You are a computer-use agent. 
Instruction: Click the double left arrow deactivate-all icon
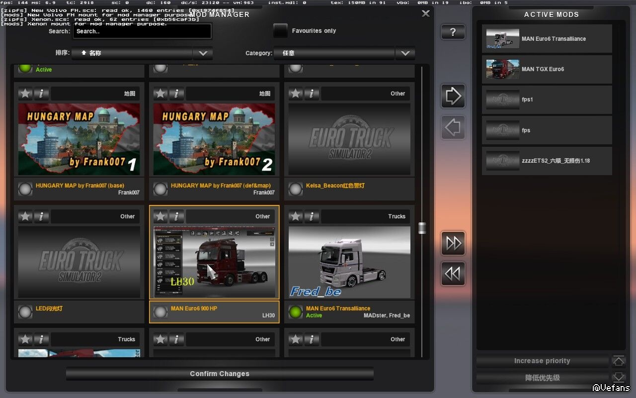click(453, 274)
